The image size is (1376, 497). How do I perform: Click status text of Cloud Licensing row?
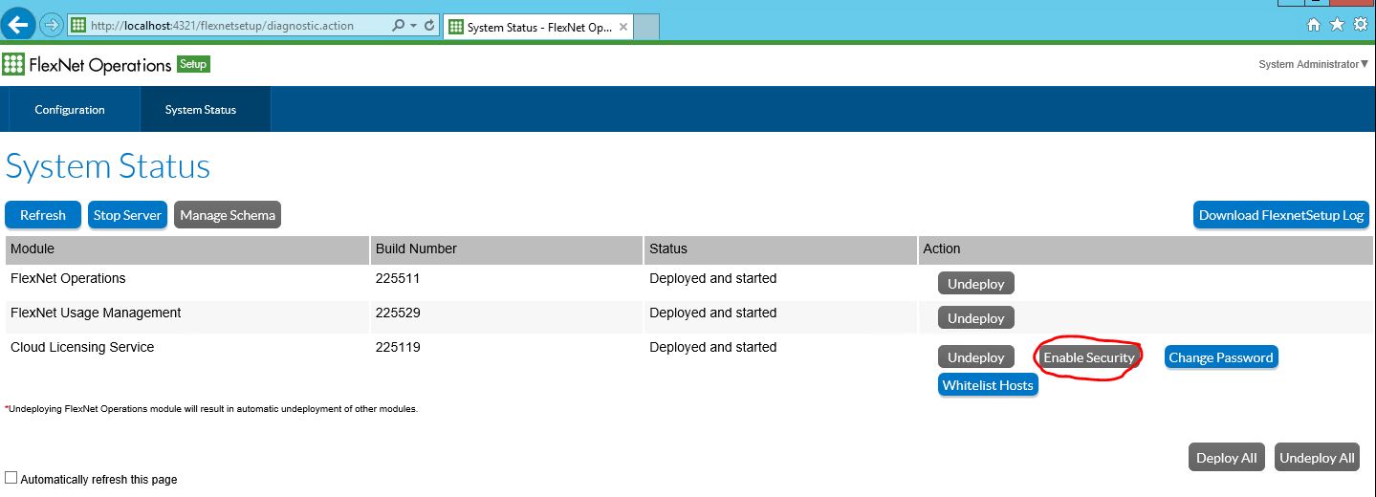tap(712, 347)
